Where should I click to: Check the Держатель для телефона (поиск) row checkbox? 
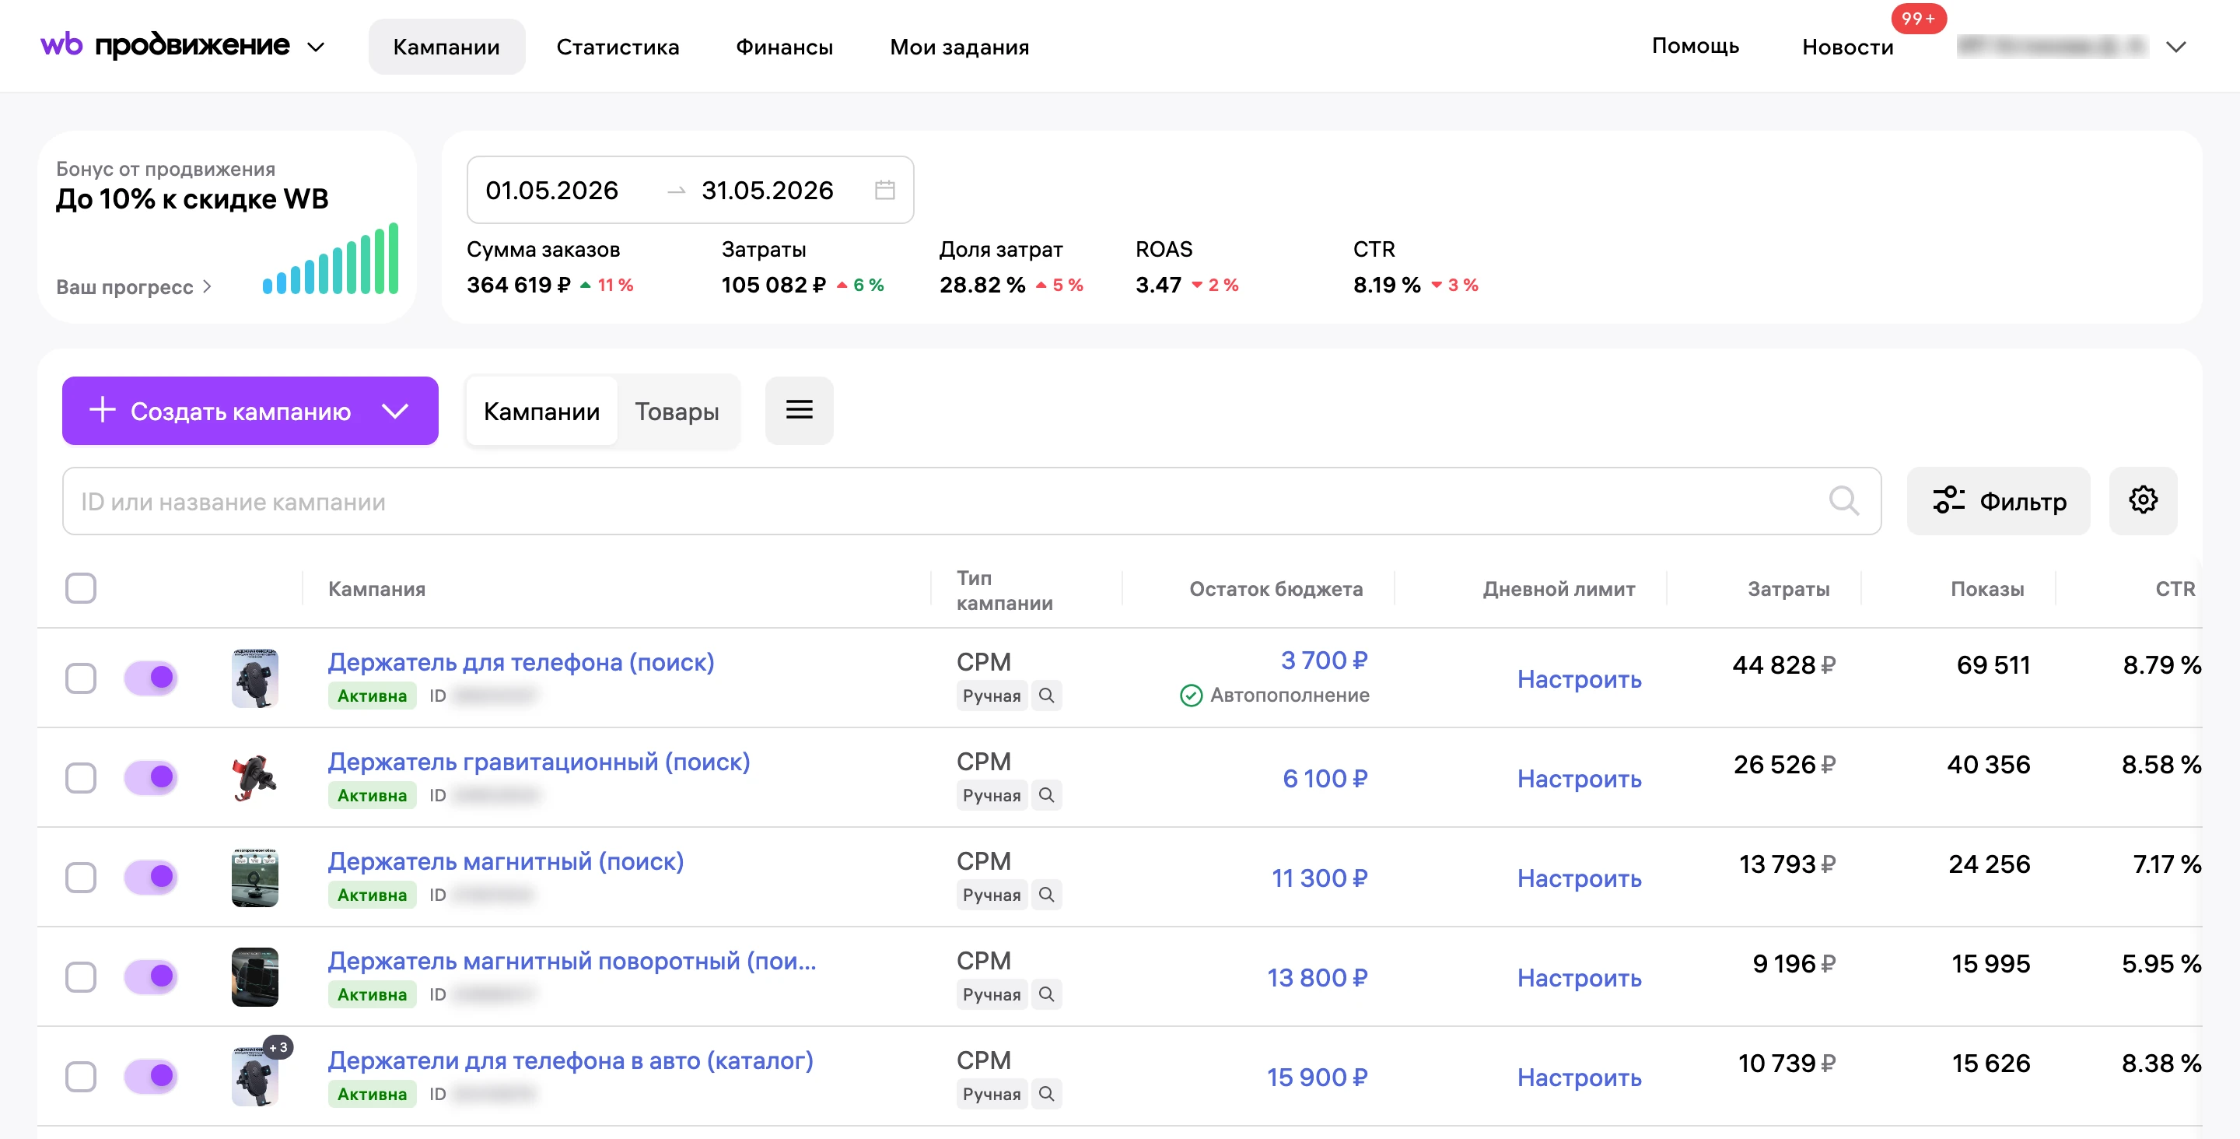pyautogui.click(x=81, y=678)
